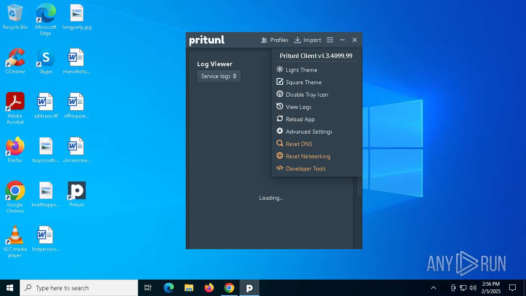Click the network tray icon
The image size is (526, 296).
click(463, 288)
